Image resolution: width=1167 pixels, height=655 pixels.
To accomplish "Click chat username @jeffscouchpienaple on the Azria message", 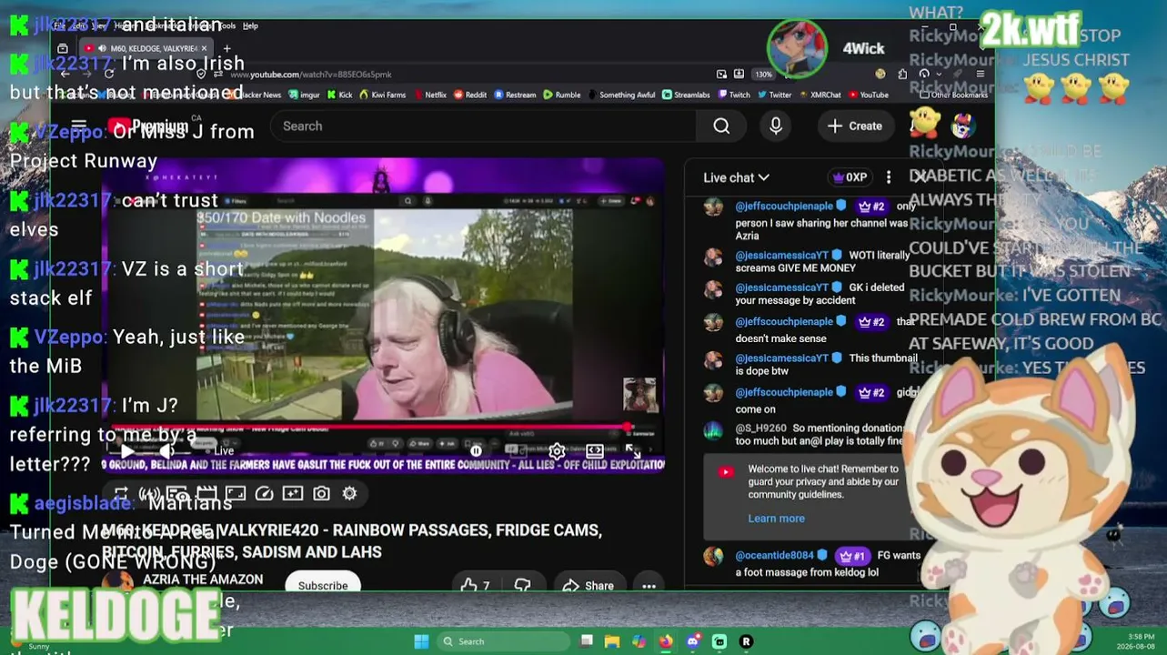I will (x=784, y=207).
